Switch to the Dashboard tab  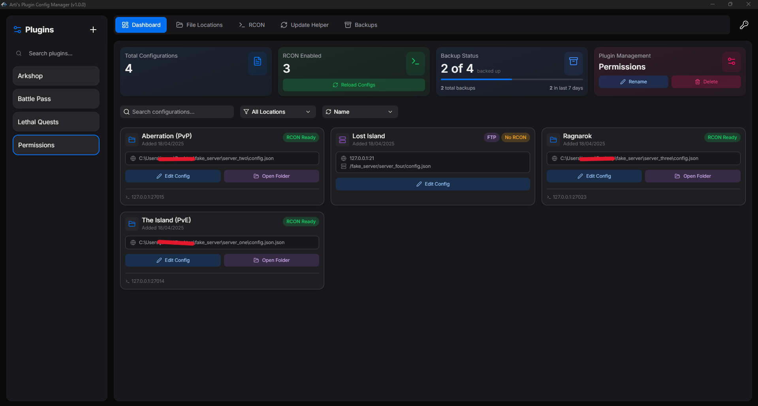click(x=141, y=25)
